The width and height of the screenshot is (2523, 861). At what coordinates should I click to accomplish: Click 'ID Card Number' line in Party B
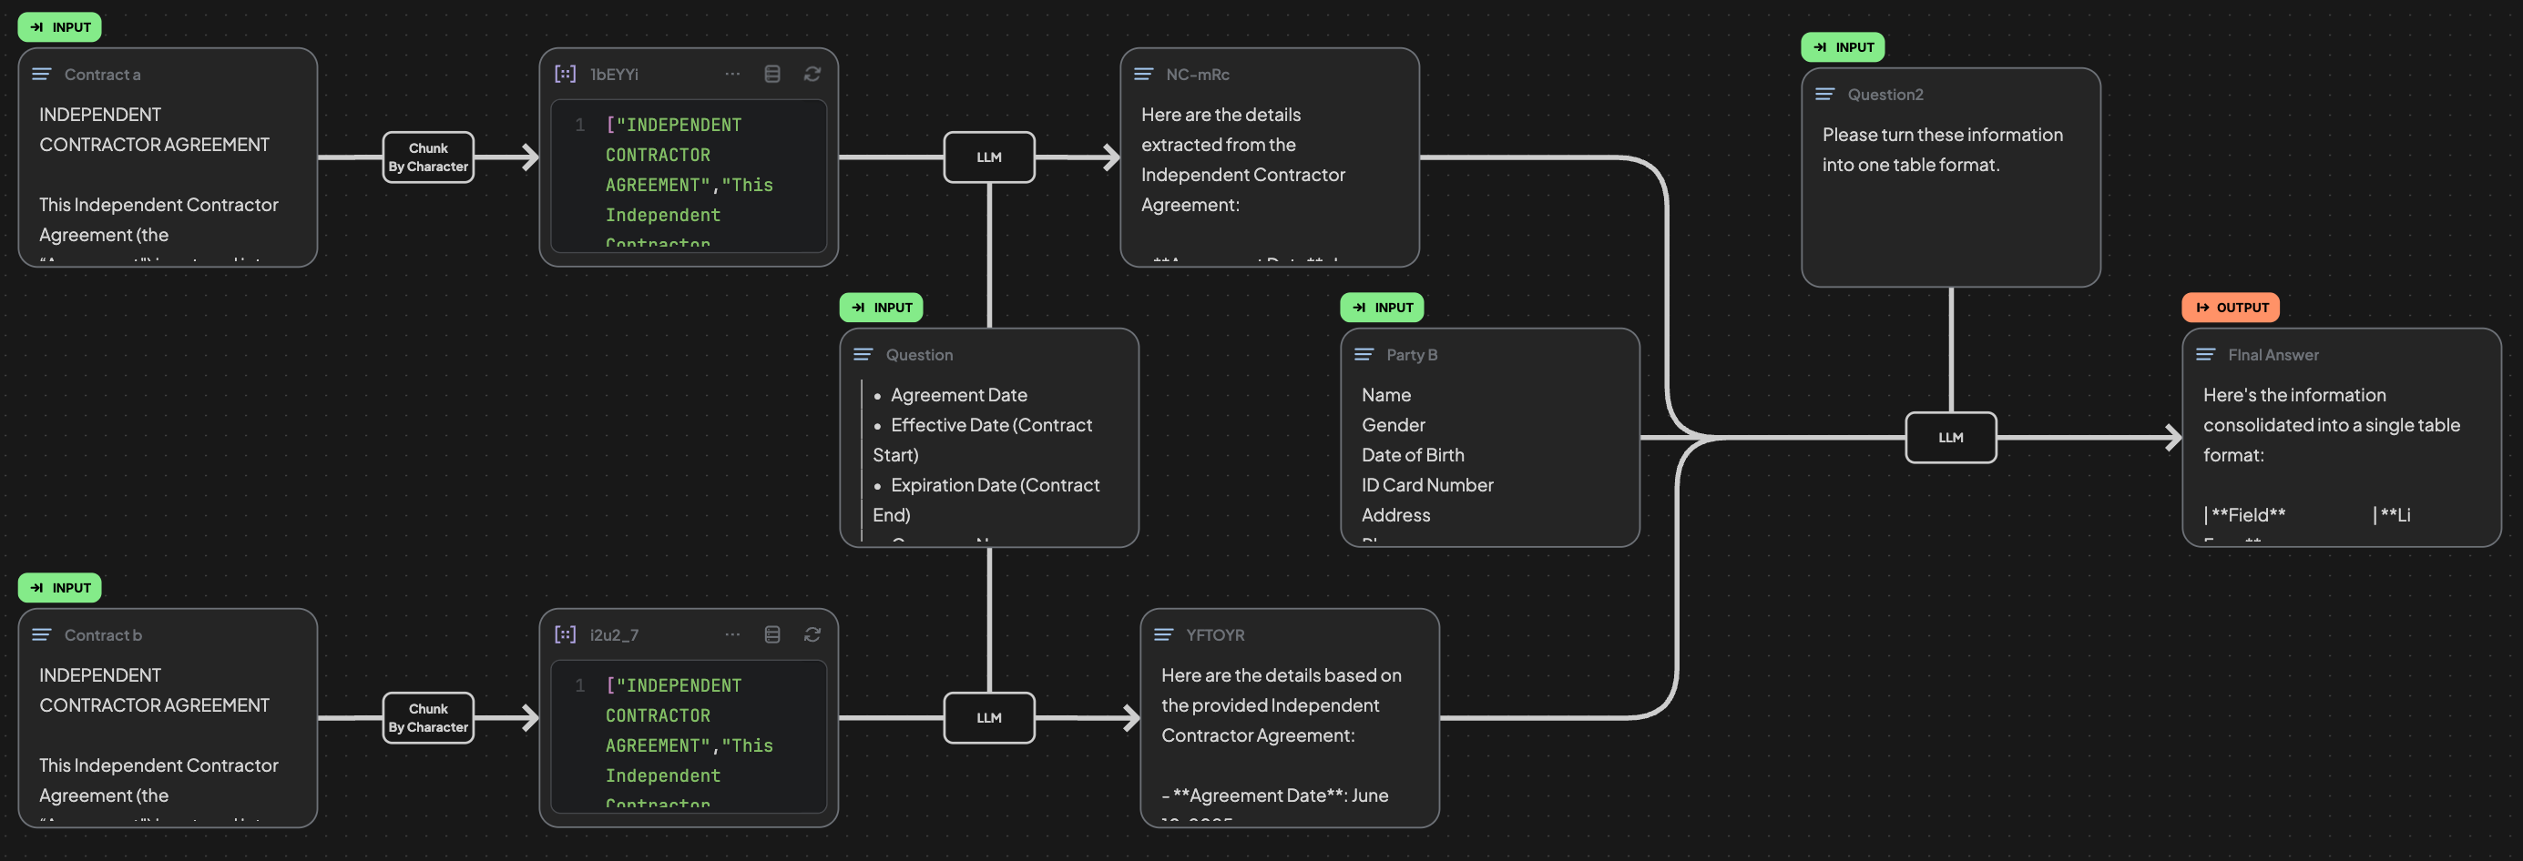pos(1427,485)
